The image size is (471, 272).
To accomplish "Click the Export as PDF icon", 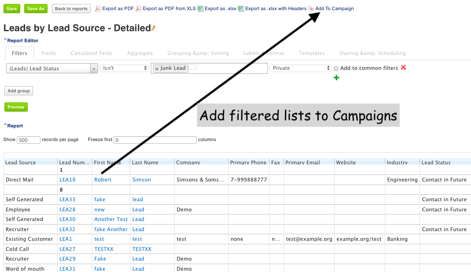I will click(98, 8).
